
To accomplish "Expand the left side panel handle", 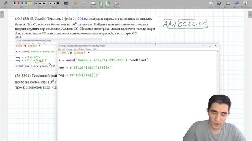I will (2, 14).
